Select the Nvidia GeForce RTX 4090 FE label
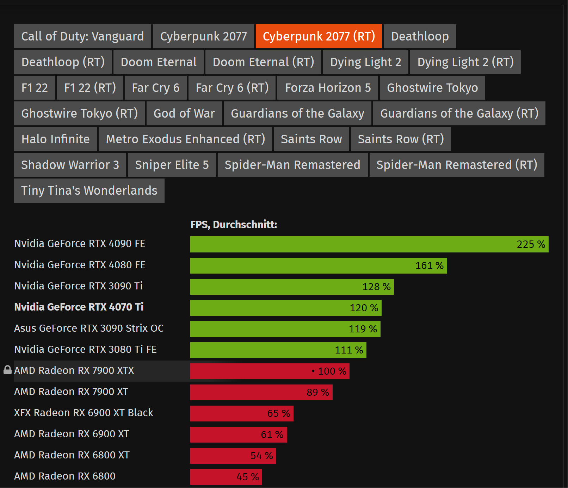Viewport: 568px width, 488px height. coord(80,244)
